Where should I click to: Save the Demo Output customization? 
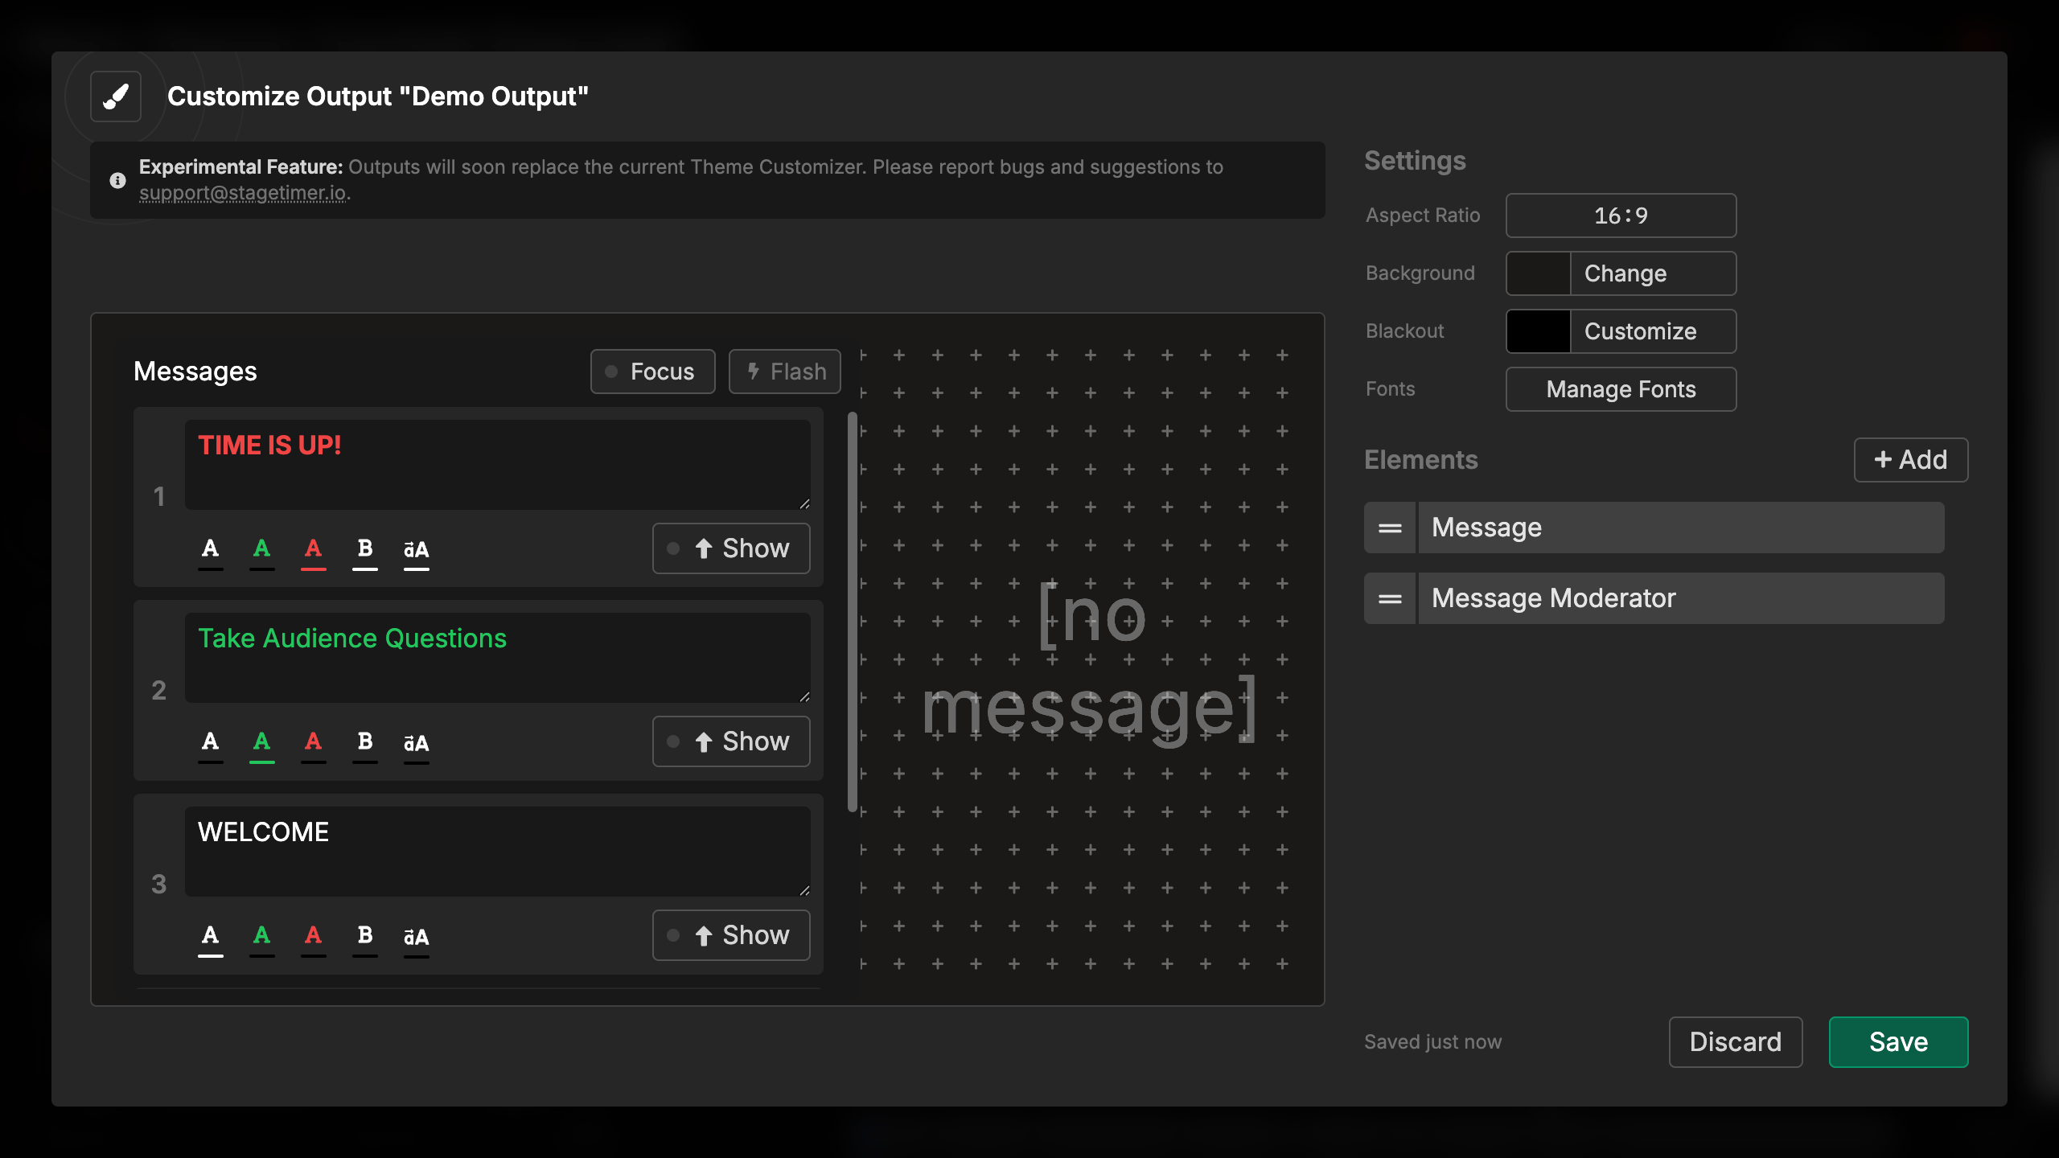coord(1898,1041)
